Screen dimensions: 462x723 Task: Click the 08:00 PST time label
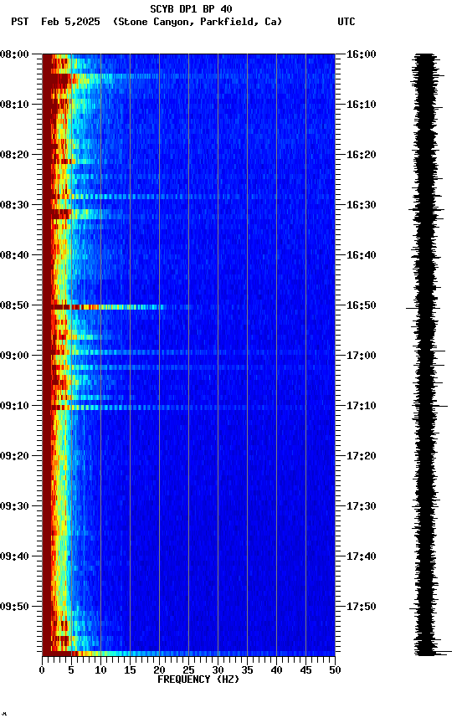(x=14, y=54)
